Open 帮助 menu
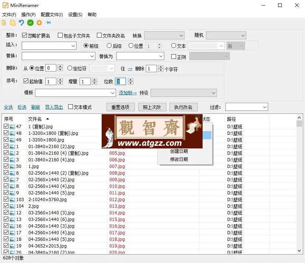 [x=92, y=15]
